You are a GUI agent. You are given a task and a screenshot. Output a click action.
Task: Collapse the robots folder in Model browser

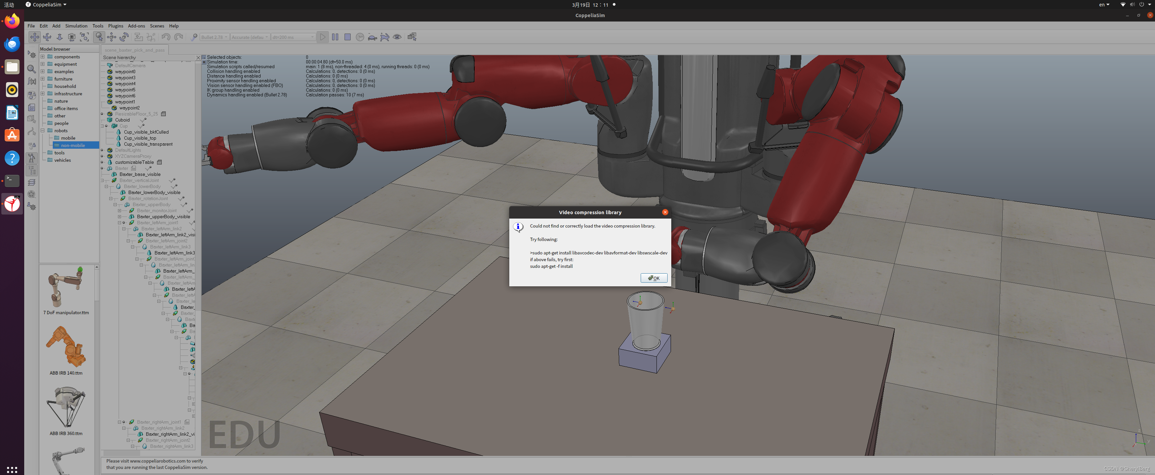tap(43, 130)
